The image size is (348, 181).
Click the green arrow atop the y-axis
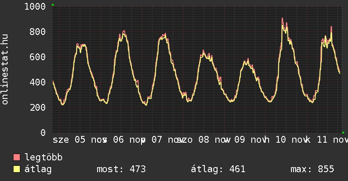click(x=52, y=5)
